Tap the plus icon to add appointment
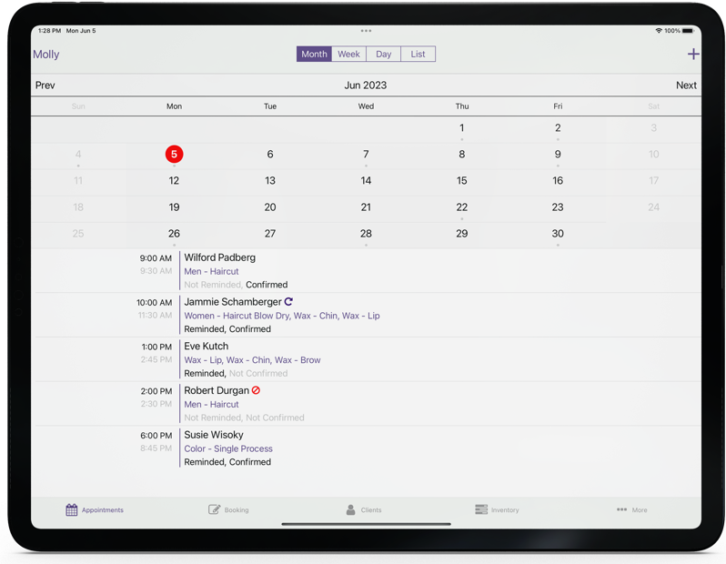 click(693, 55)
